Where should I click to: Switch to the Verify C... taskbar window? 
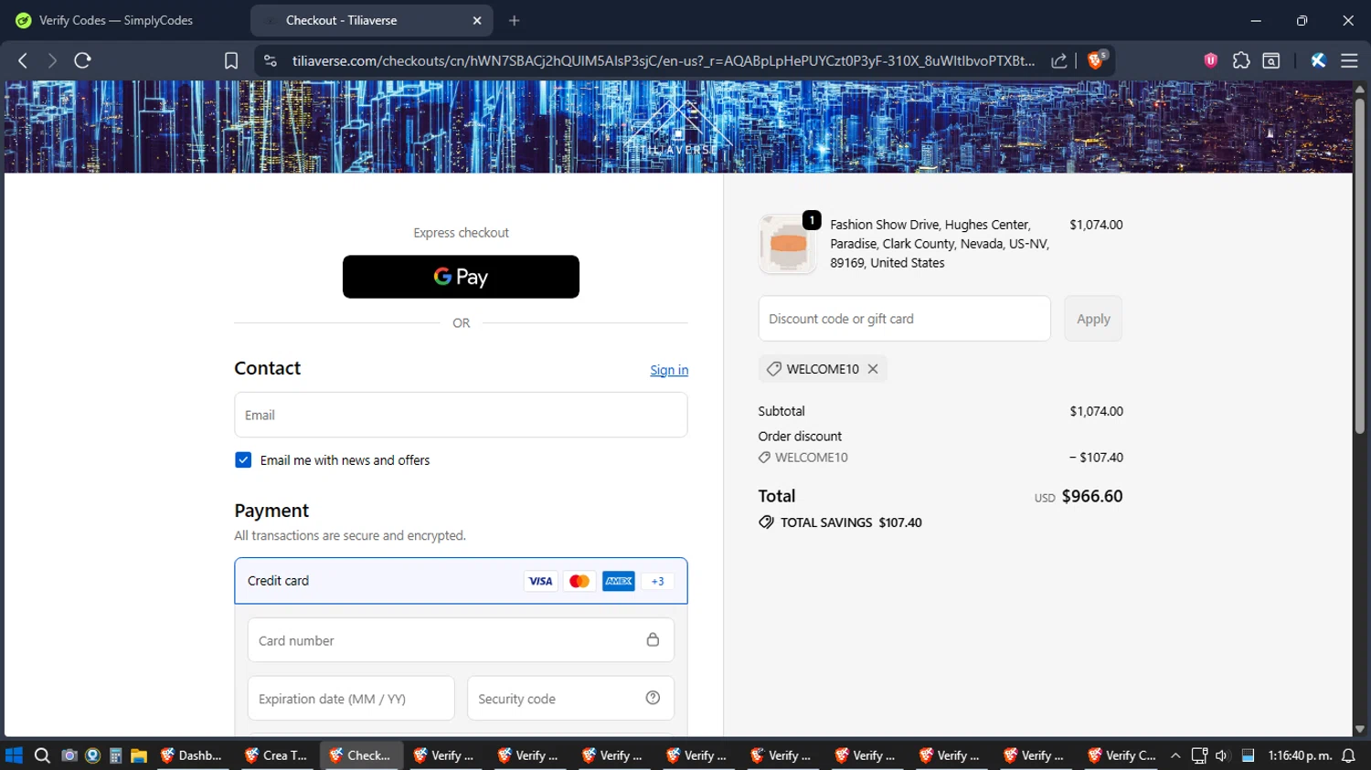tap(1121, 755)
